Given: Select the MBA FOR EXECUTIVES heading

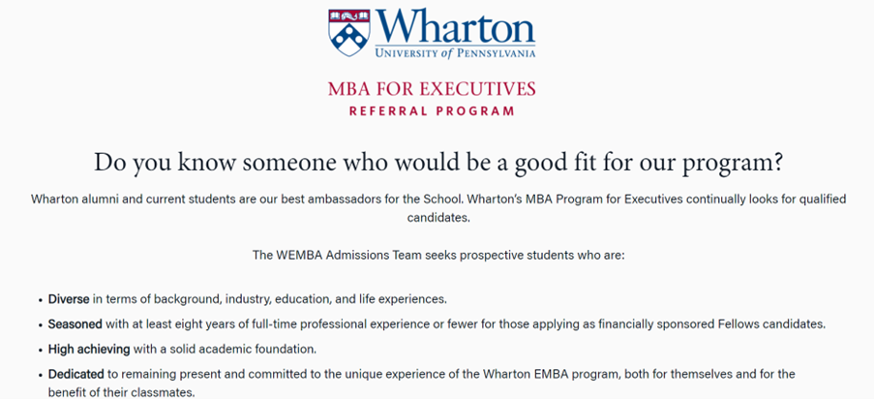Looking at the screenshot, I should pos(432,89).
